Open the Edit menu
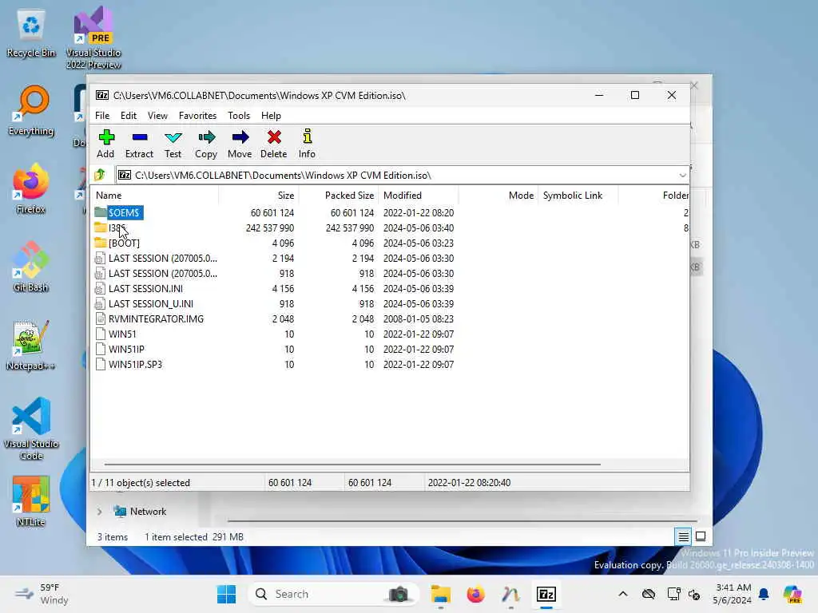 [129, 116]
